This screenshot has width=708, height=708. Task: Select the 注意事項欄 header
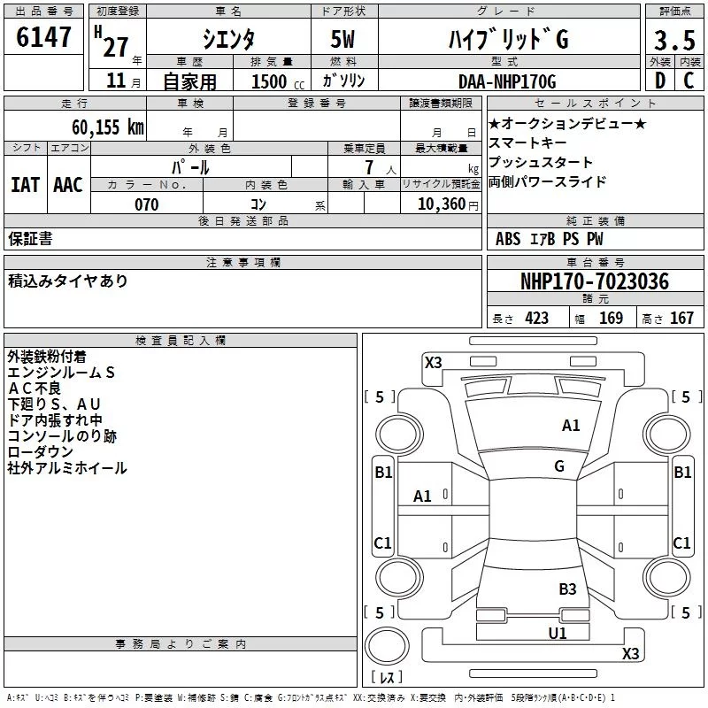point(242,262)
